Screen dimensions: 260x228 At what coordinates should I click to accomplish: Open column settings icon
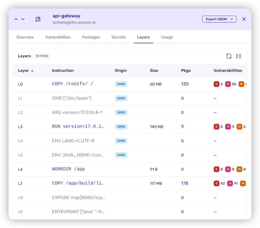239,56
